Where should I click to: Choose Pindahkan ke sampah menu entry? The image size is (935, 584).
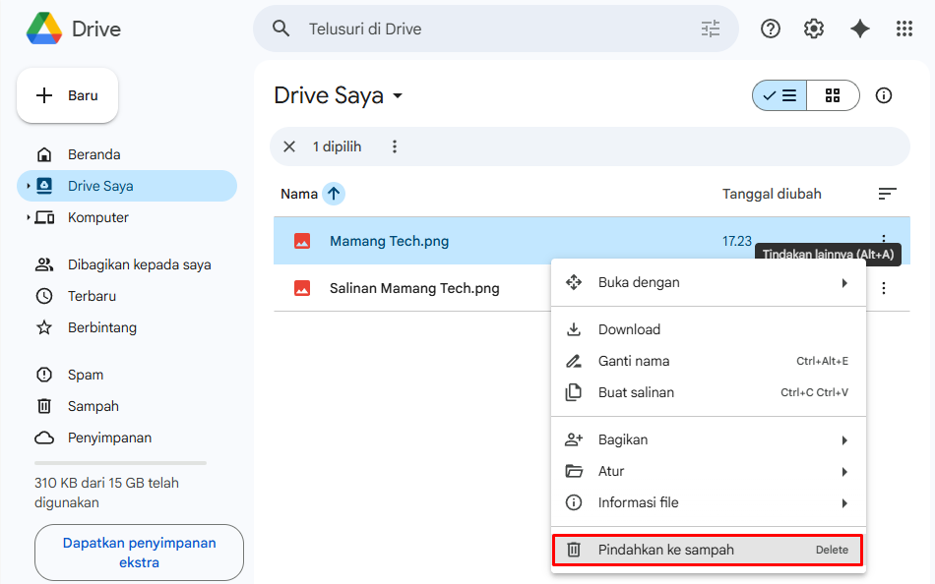(x=709, y=550)
